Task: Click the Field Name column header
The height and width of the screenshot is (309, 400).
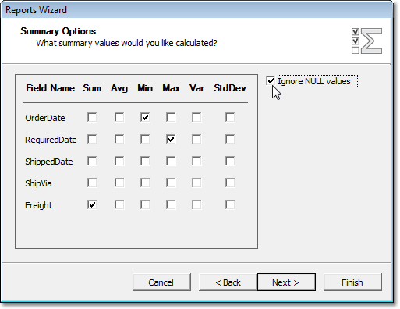Action: (50, 88)
